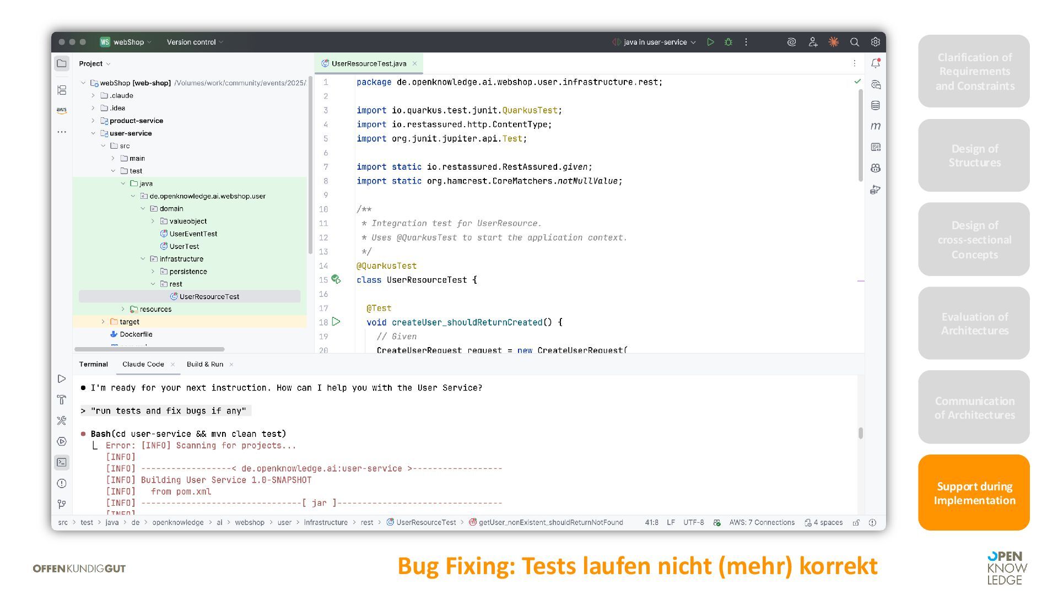Open IDE settings gear icon
The image size is (1058, 595).
click(875, 42)
